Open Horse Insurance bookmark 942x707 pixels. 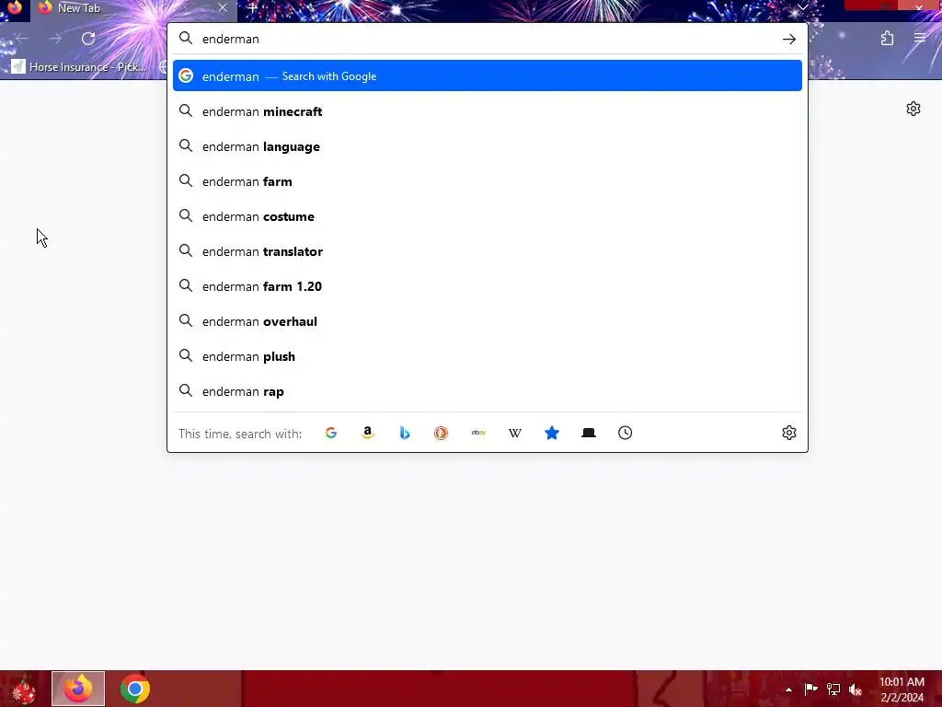pyautogui.click(x=79, y=66)
